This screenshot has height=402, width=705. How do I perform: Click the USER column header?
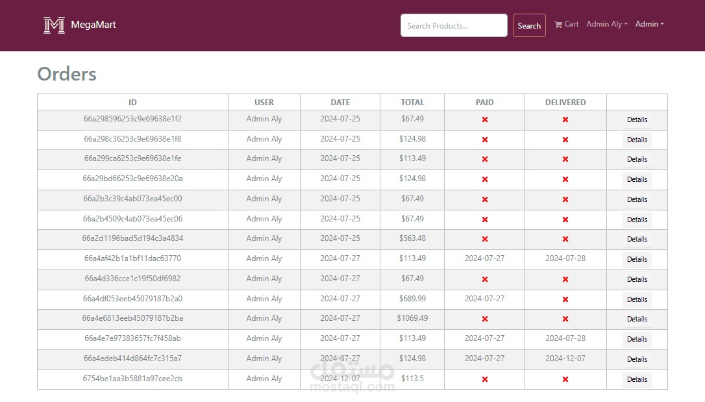264,103
